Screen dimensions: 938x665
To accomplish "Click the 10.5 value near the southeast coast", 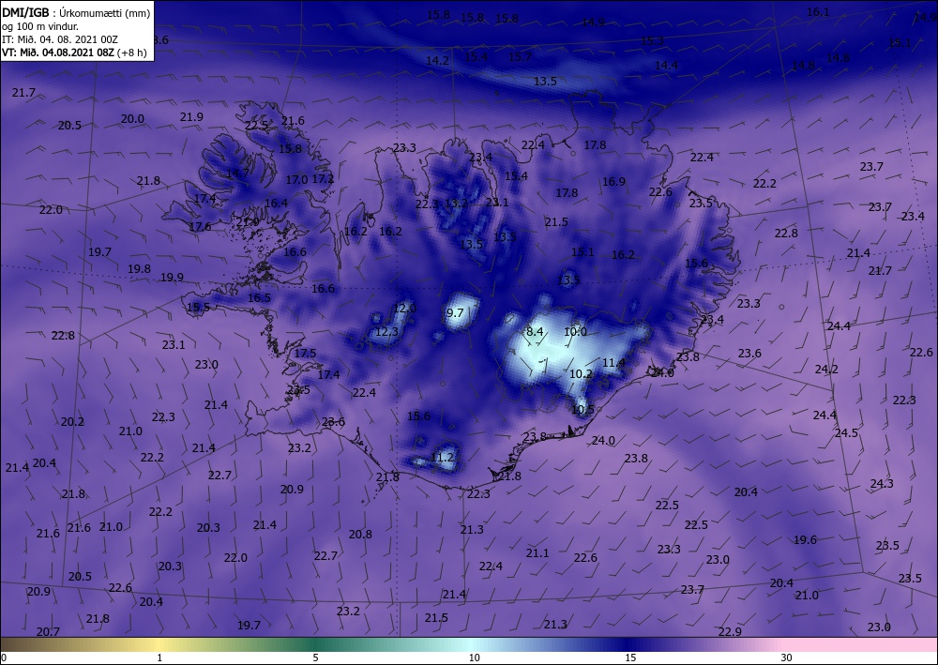I will tap(583, 410).
